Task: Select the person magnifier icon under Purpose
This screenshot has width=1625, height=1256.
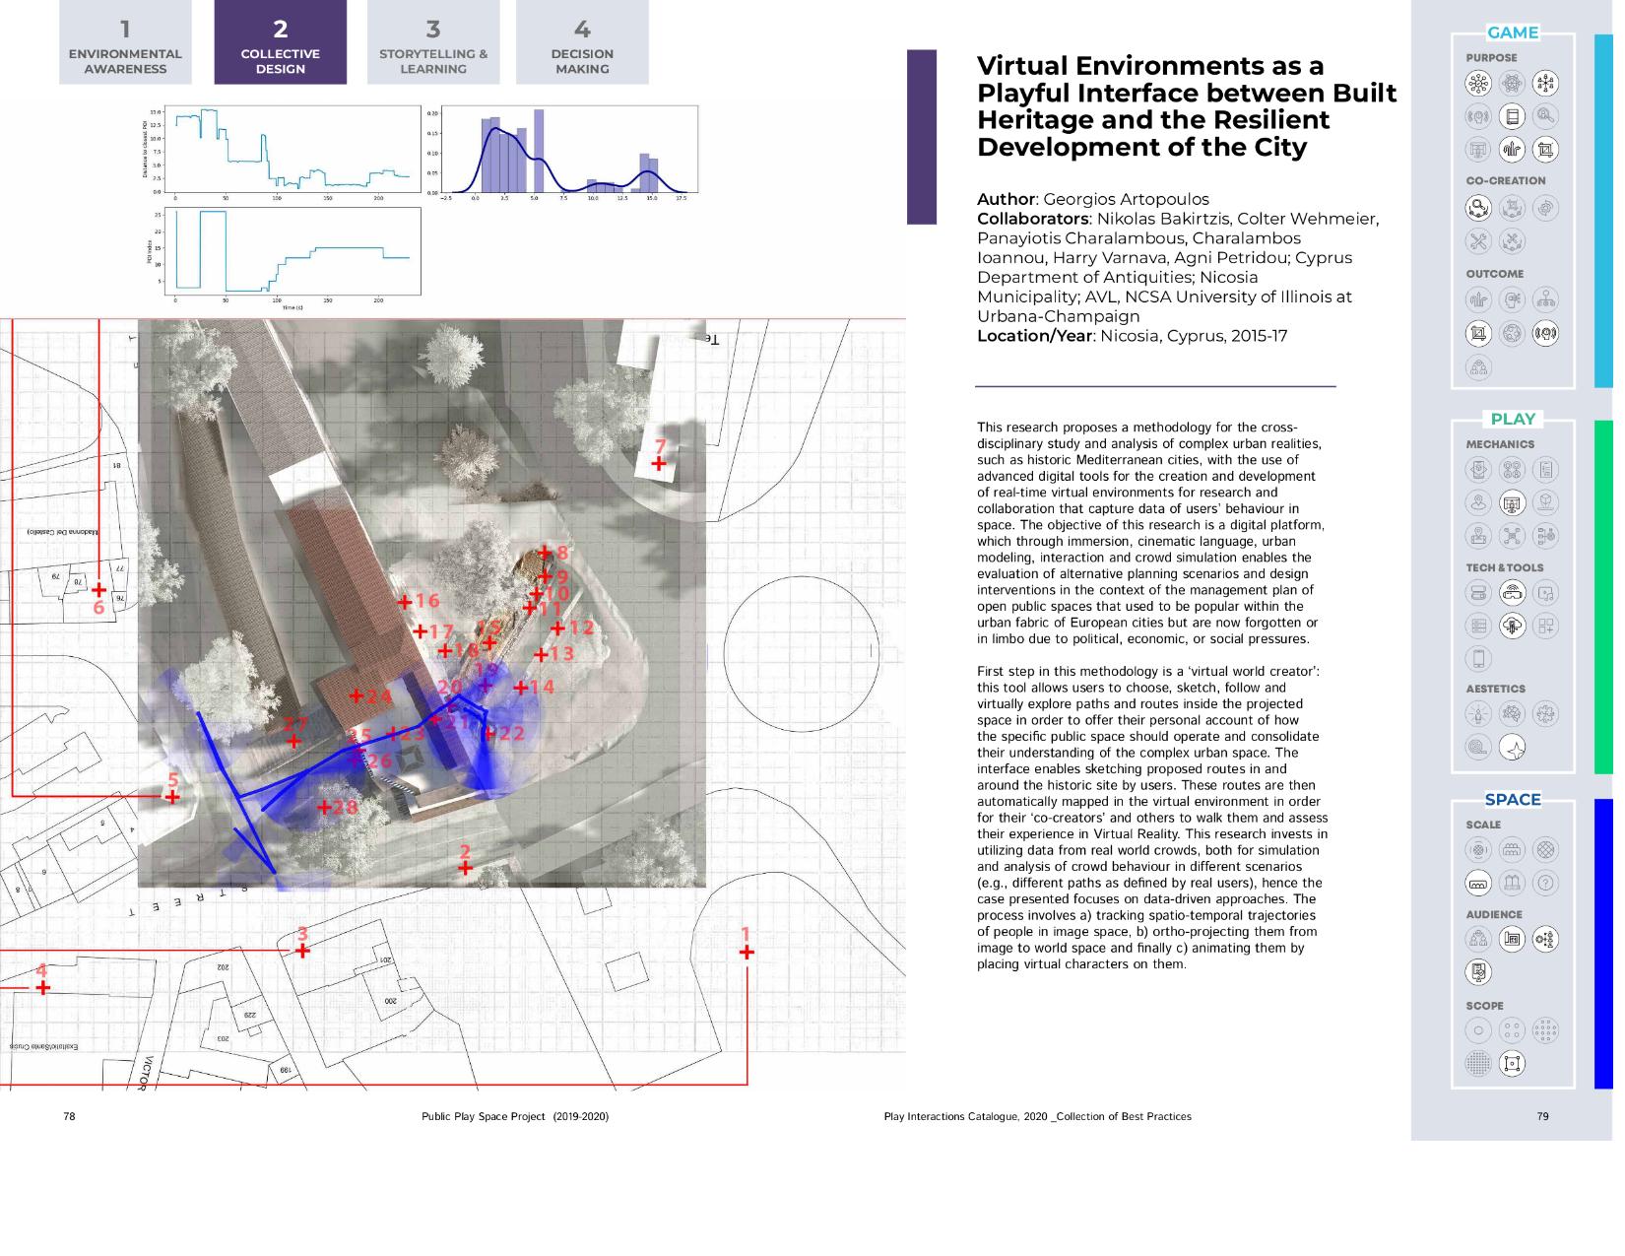Action: (x=1545, y=117)
